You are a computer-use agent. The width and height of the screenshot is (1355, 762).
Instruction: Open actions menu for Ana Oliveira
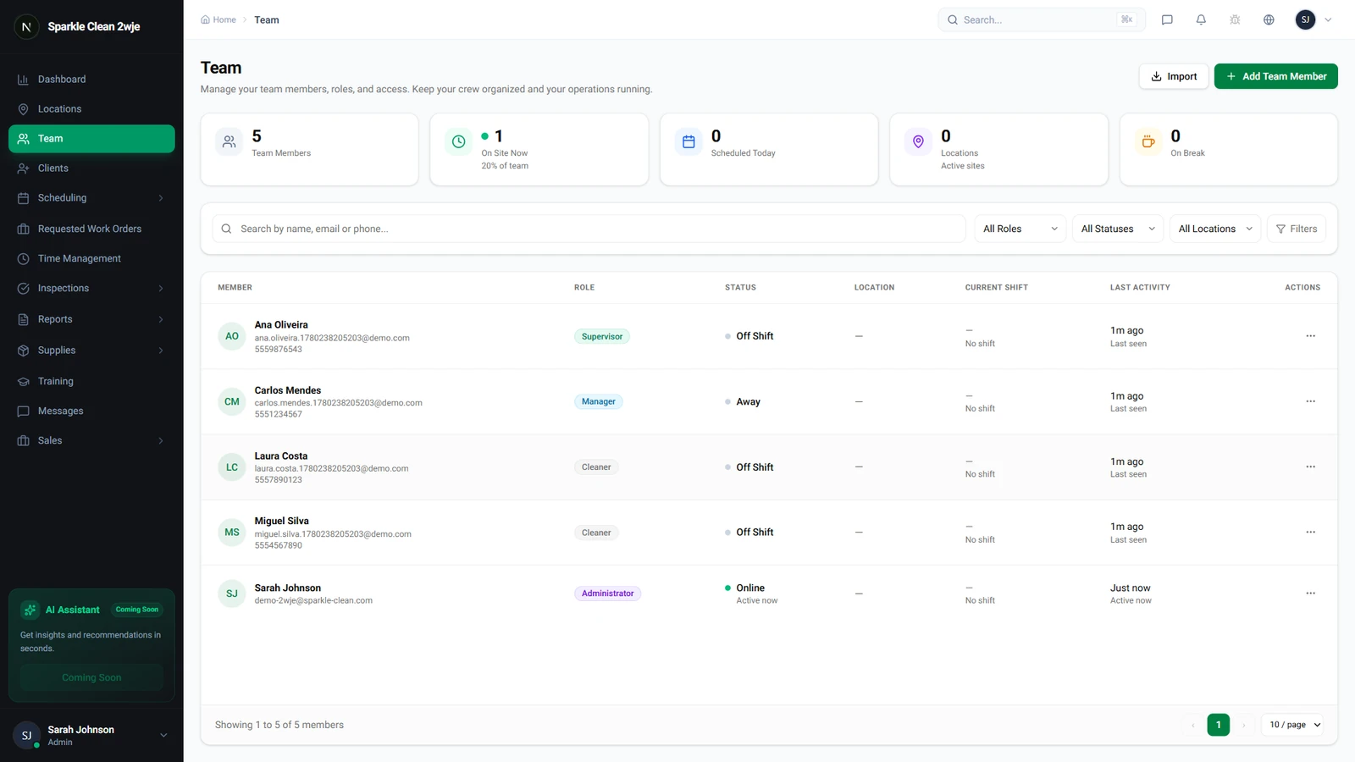point(1310,336)
